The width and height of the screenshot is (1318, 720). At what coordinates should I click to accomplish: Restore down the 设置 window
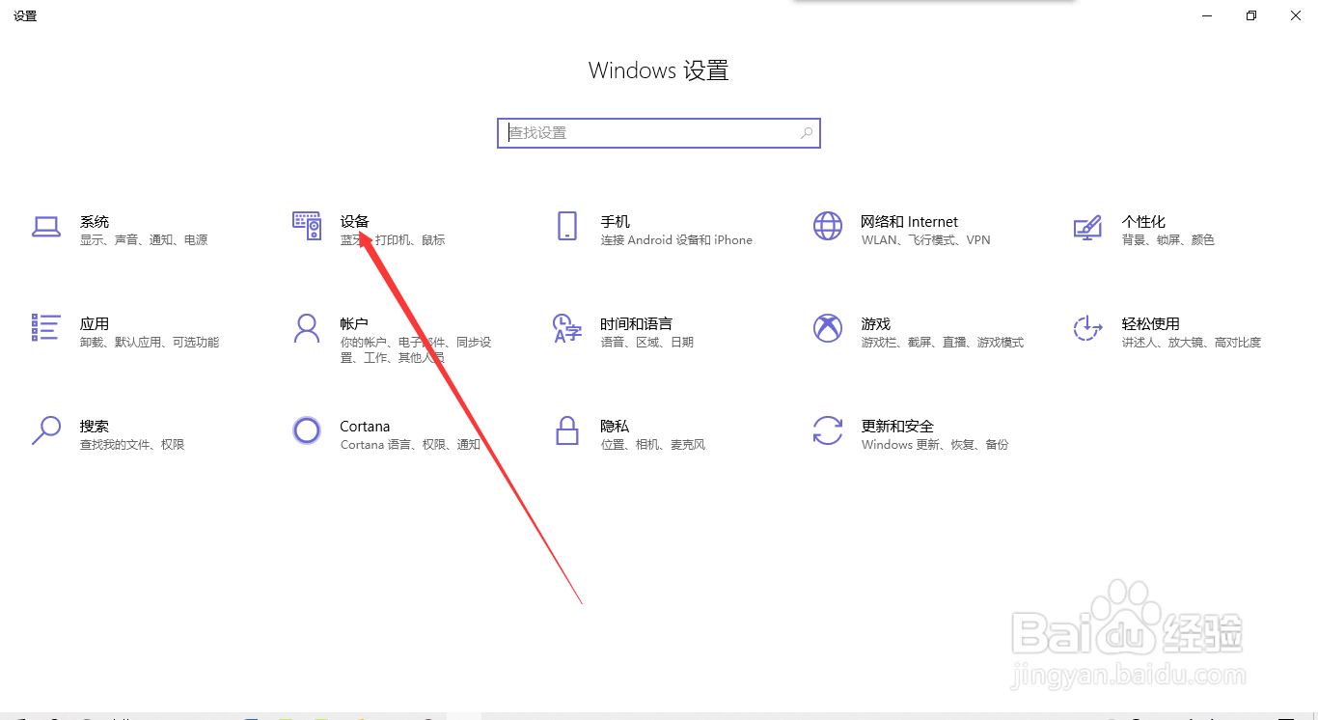click(x=1251, y=15)
